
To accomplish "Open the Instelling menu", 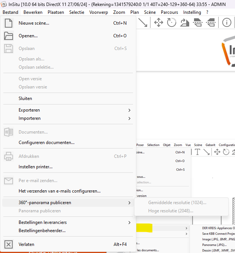I will 192,12.
